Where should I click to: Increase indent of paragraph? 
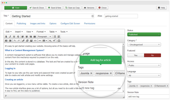tap(10, 41)
